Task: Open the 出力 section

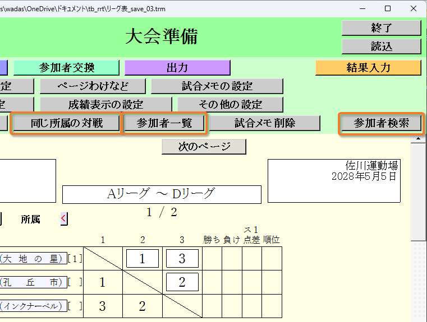Action: pos(177,67)
